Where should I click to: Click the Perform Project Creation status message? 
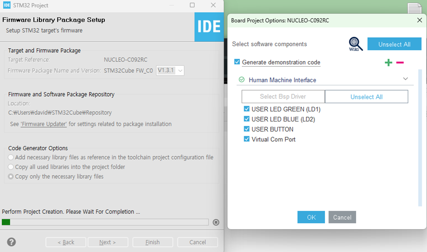pos(71,211)
